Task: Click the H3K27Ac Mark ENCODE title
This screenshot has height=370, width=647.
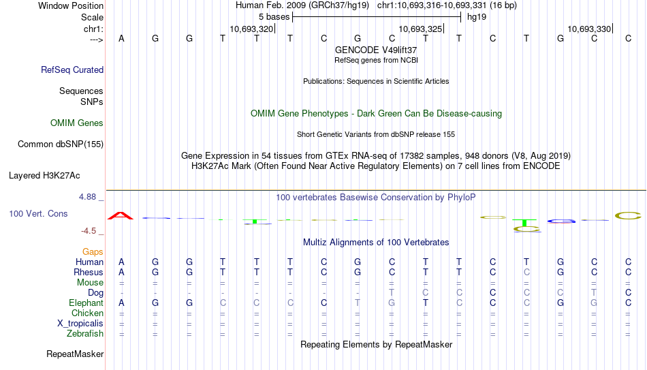Action: pos(376,166)
